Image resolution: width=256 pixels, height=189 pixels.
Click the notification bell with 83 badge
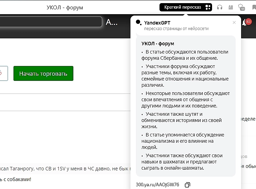(247, 22)
